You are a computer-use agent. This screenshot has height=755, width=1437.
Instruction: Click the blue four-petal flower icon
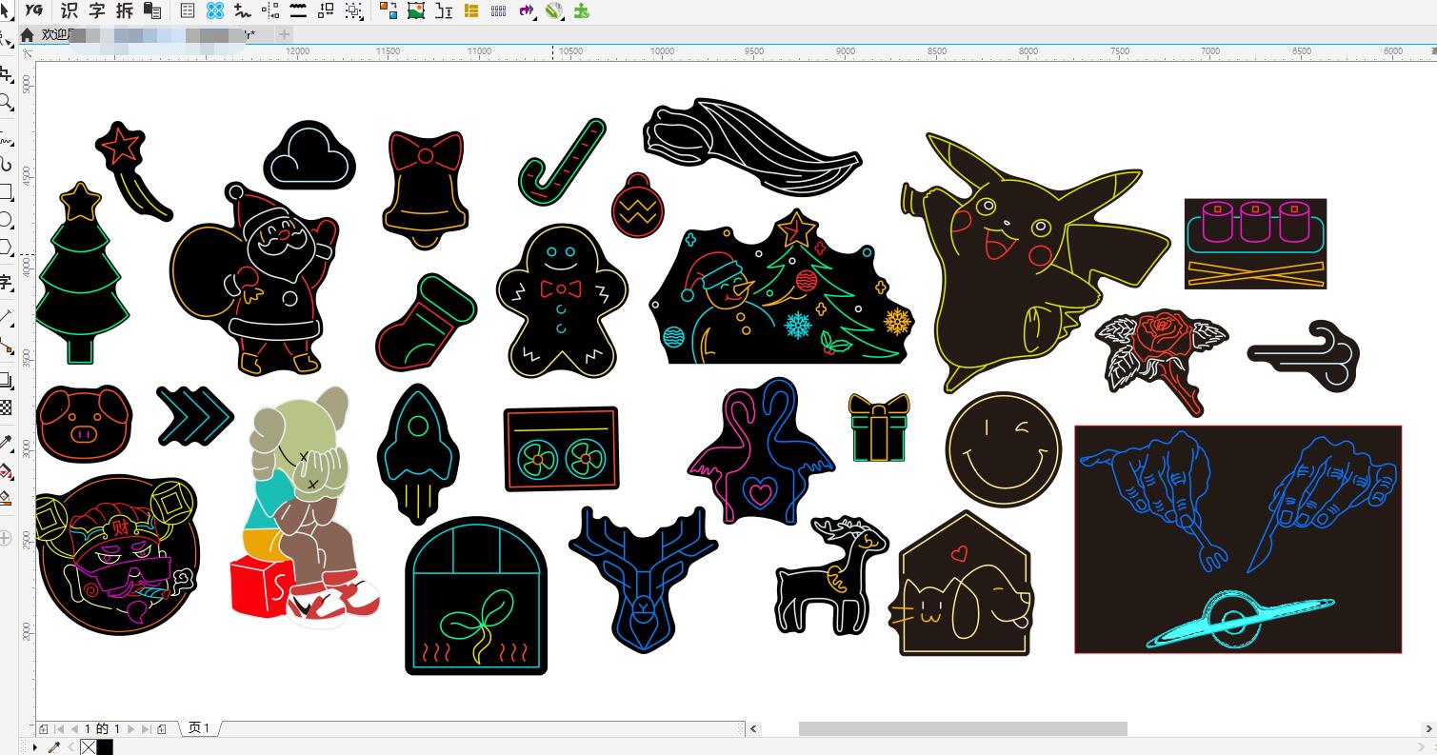[x=215, y=10]
